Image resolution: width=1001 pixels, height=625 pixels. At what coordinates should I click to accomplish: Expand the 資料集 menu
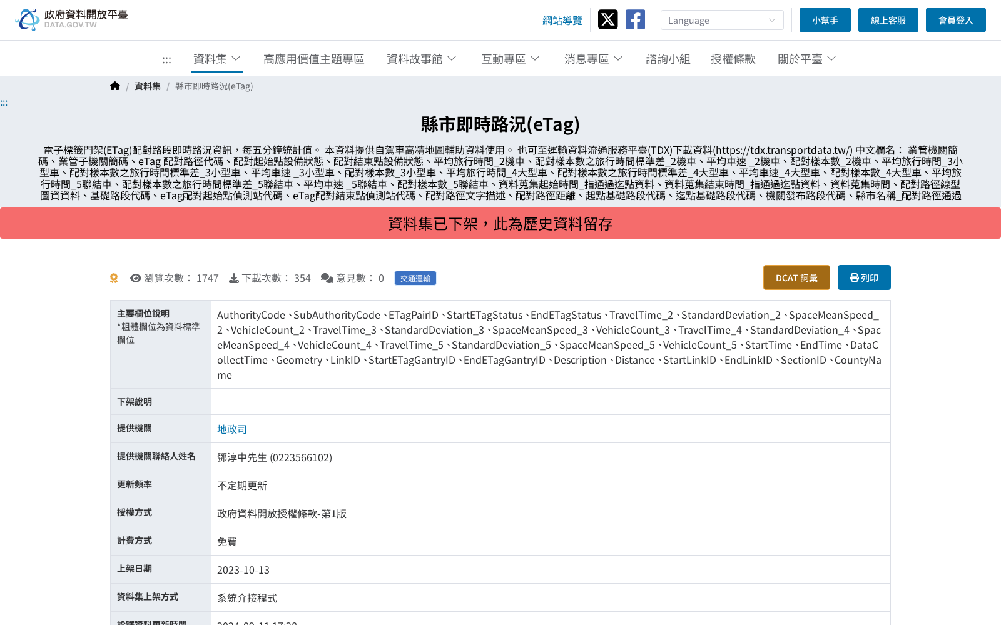point(217,59)
